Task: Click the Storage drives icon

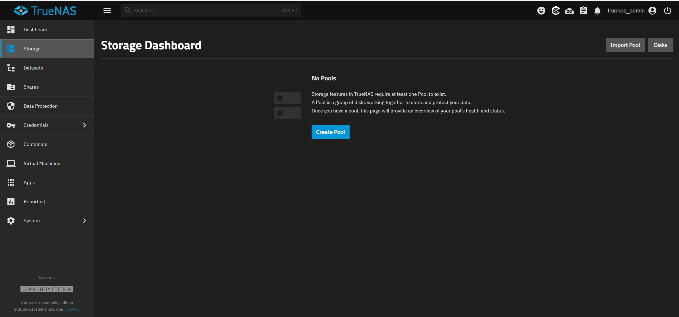Action: point(11,49)
